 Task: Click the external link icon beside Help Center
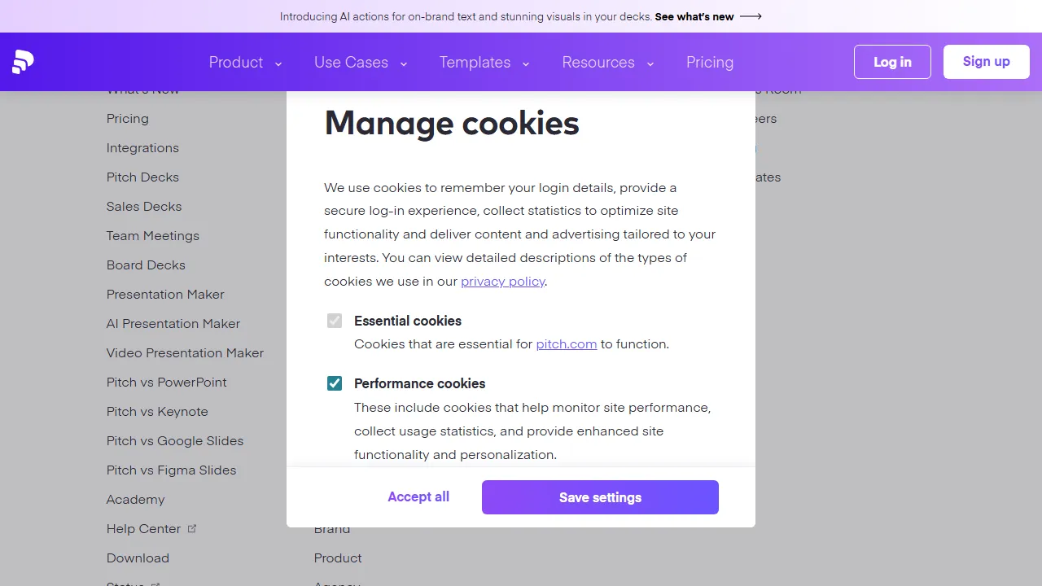[x=192, y=527]
